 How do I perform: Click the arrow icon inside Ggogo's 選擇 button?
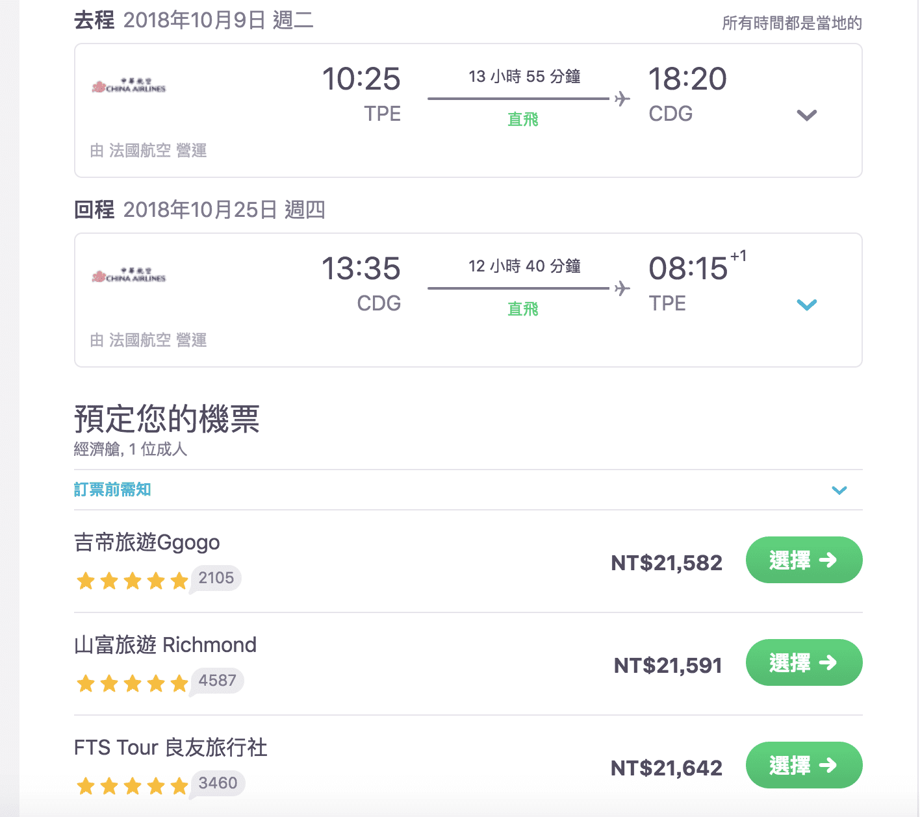830,560
